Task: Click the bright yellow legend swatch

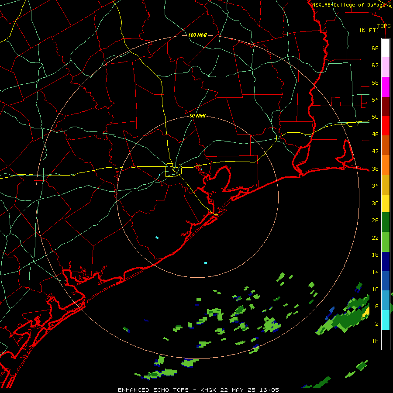Action: pos(386,203)
